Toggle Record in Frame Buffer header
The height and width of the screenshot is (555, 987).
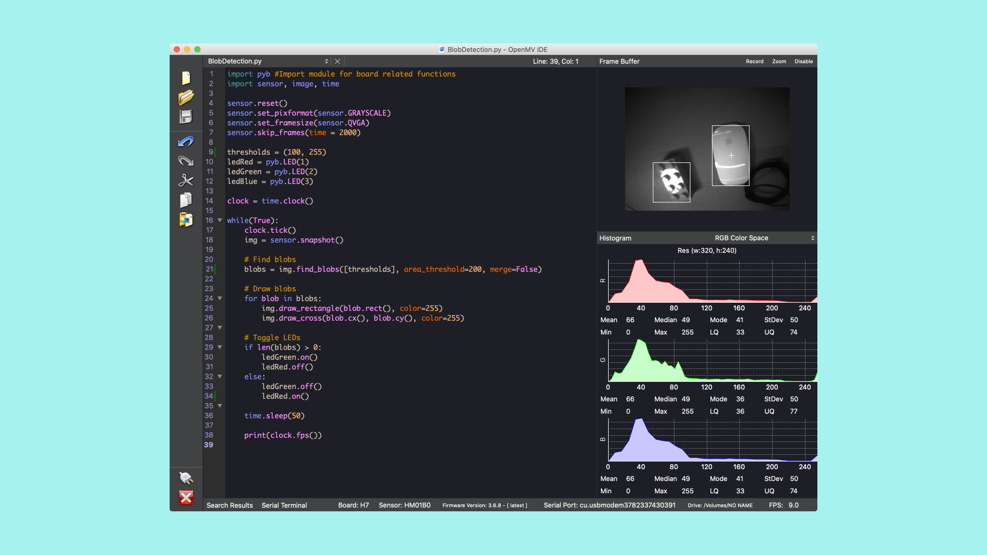(x=754, y=62)
